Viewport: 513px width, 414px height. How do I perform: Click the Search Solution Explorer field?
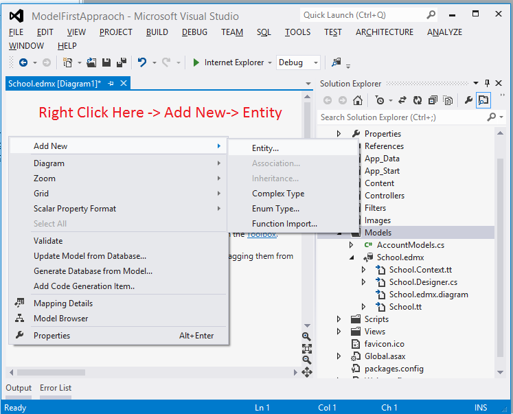[x=402, y=117]
